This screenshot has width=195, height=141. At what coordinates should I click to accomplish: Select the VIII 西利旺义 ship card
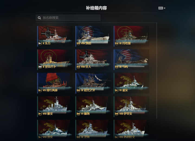pos(132,130)
